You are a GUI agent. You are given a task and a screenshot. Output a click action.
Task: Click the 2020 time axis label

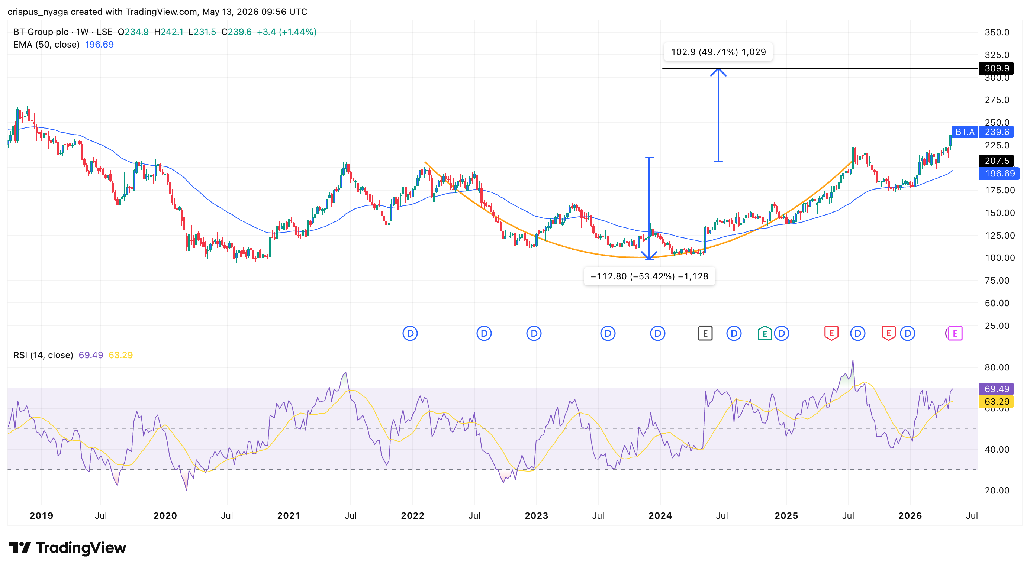point(165,516)
